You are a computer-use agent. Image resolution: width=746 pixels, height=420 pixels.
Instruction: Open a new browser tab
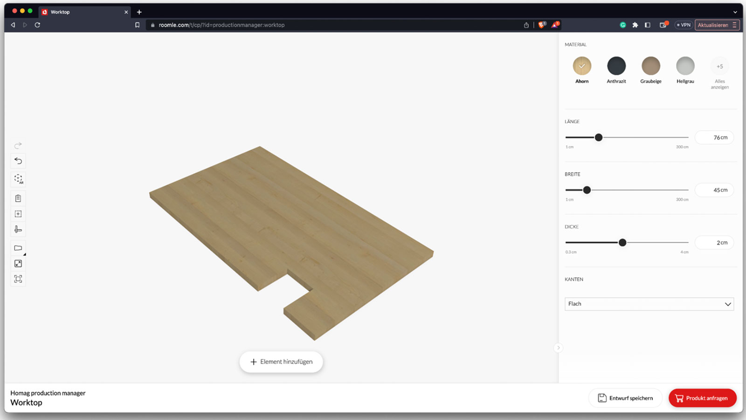click(139, 12)
